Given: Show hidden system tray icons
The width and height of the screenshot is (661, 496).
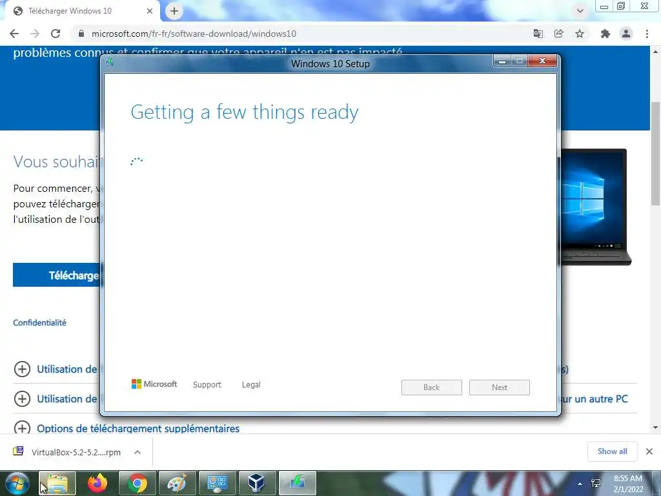Looking at the screenshot, I should (580, 484).
